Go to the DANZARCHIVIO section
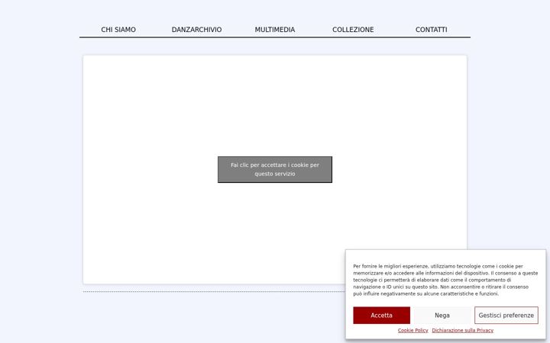This screenshot has height=343, width=550. pyautogui.click(x=196, y=30)
